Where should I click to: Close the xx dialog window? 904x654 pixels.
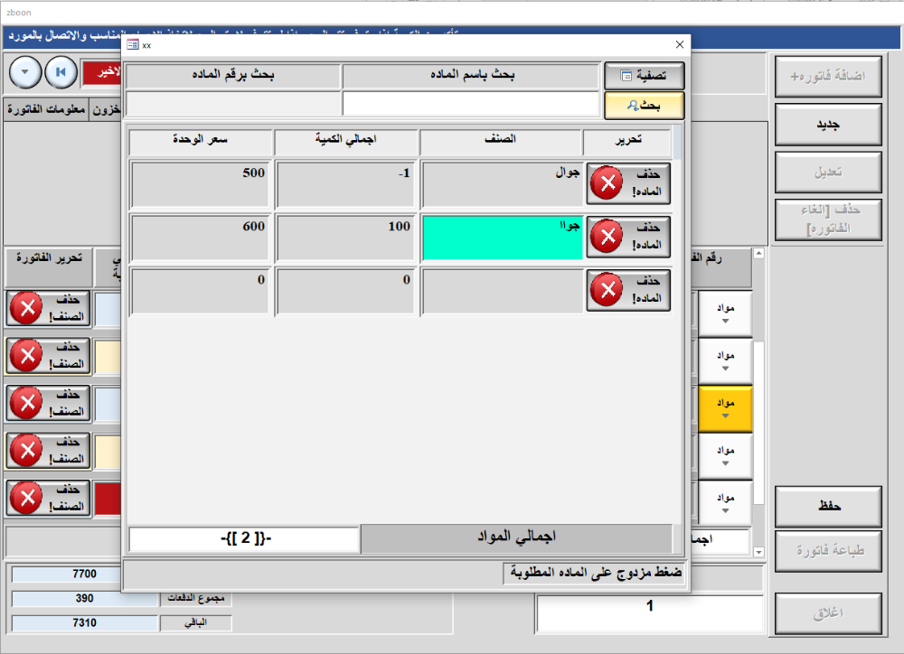[680, 44]
